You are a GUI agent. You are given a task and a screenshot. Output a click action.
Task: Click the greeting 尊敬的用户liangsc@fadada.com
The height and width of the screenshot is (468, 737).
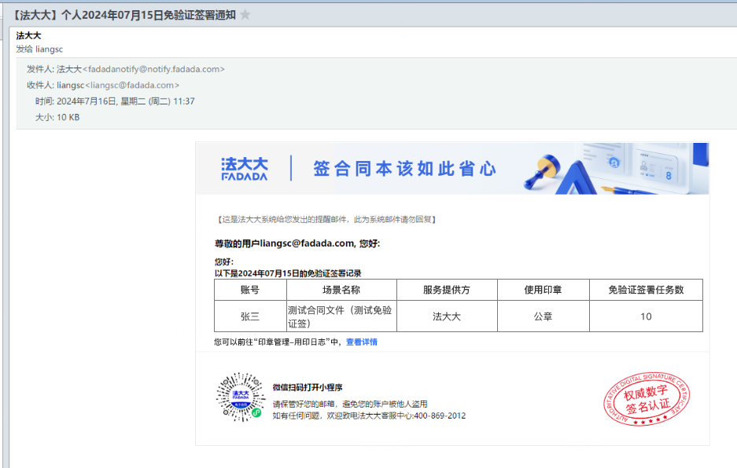[x=297, y=243]
